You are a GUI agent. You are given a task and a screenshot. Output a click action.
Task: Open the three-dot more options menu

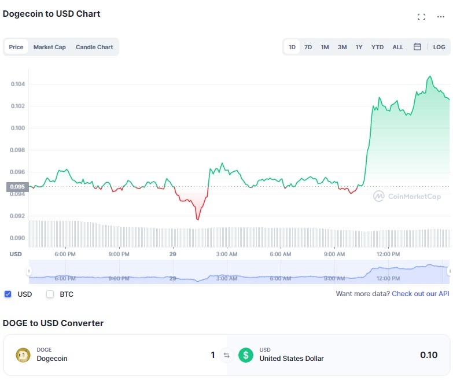pyautogui.click(x=441, y=17)
